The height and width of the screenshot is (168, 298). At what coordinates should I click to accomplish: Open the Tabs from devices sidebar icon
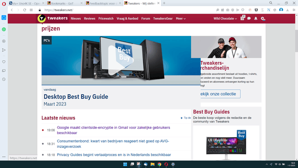(x=4, y=71)
